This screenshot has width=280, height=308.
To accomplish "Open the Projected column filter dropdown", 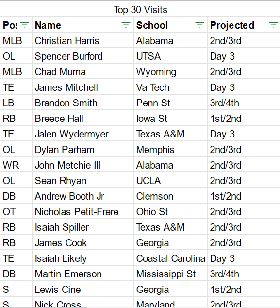I will (273, 25).
